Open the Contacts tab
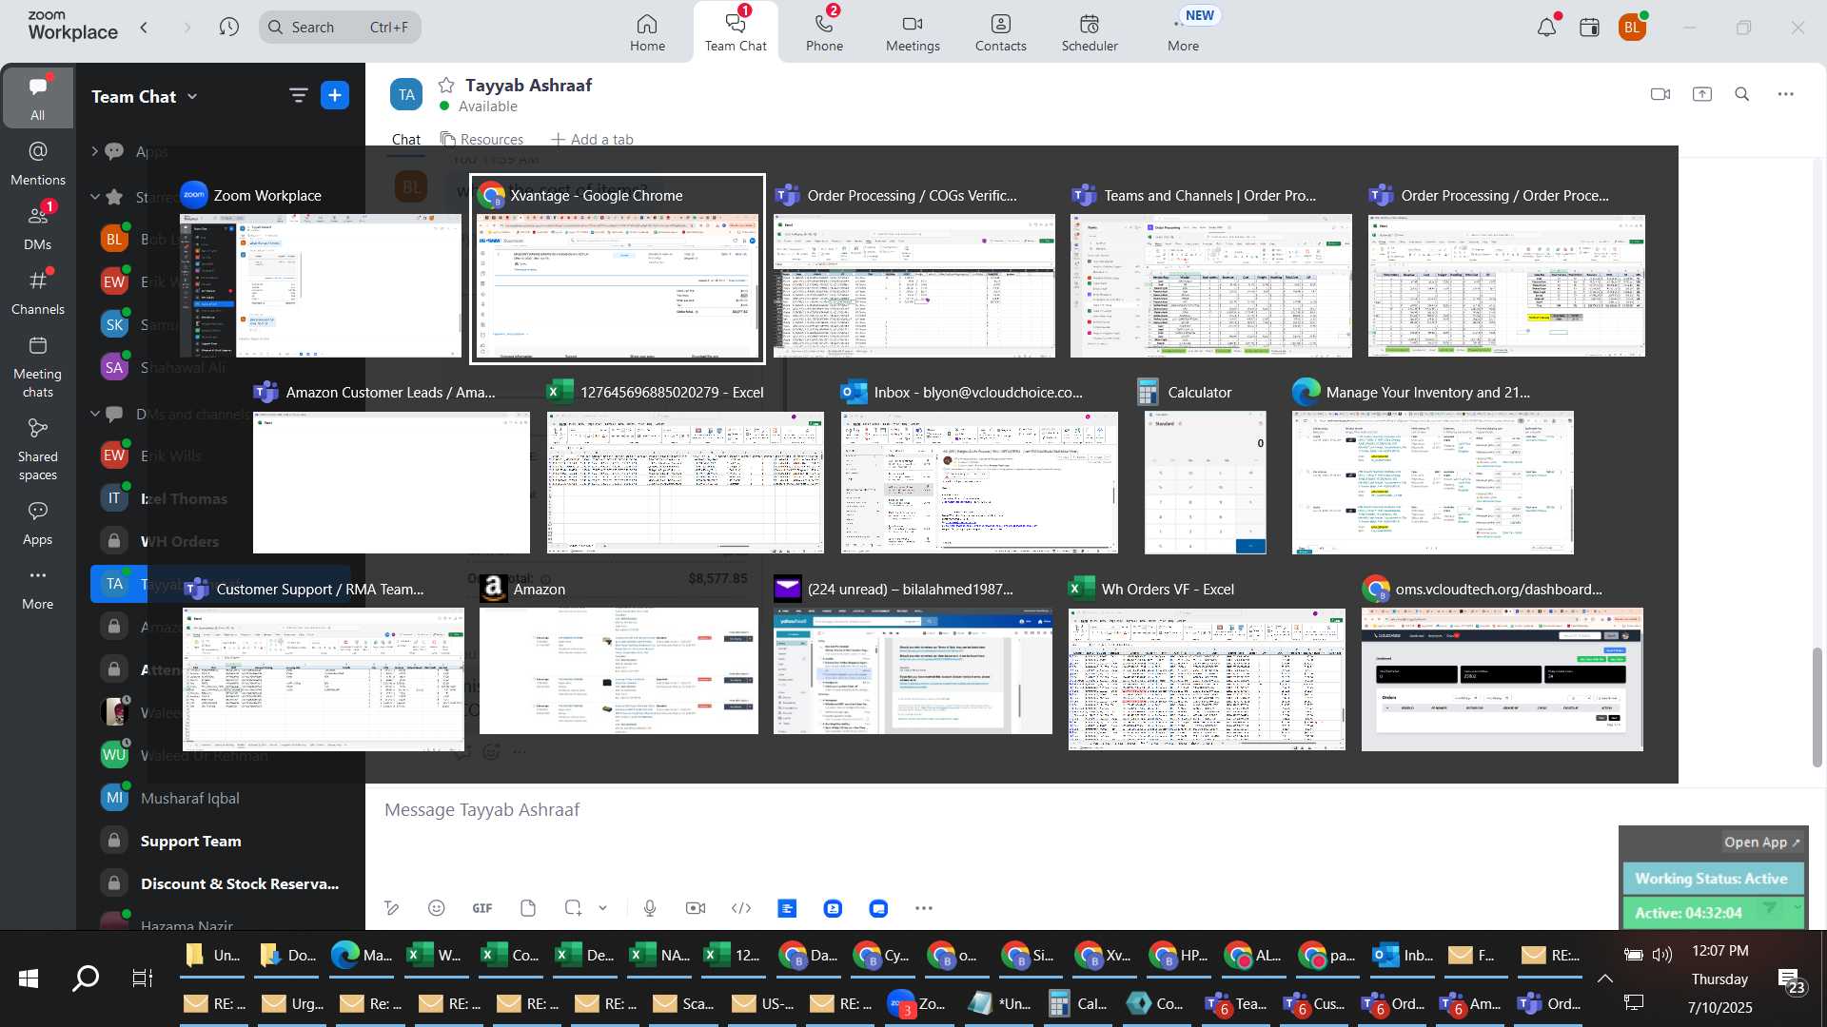 (1000, 32)
